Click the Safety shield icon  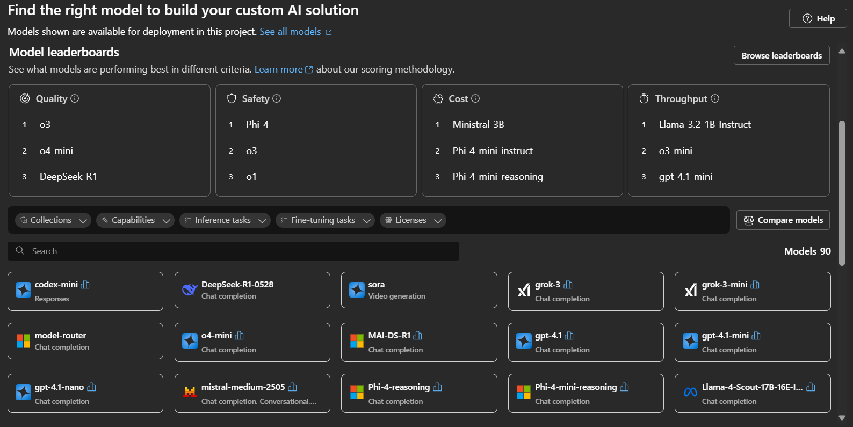coord(232,98)
